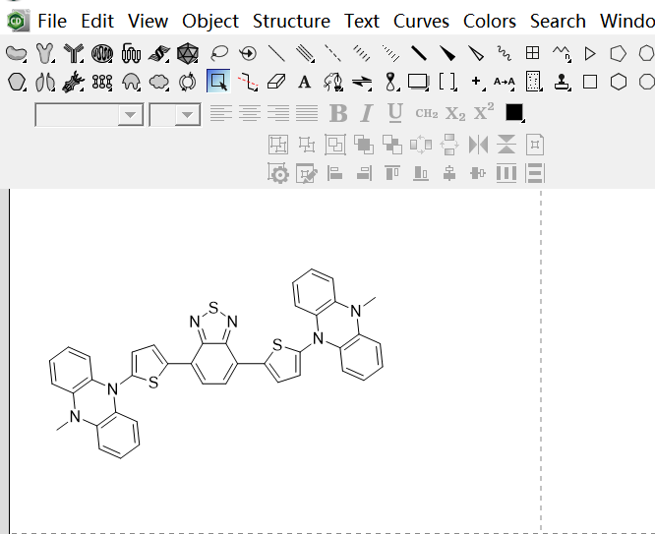Select the Hashed Bond tool
655x534 pixels.
click(x=361, y=53)
